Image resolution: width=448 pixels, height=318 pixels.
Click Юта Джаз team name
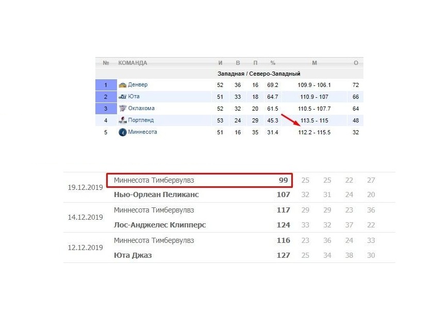[x=133, y=255]
